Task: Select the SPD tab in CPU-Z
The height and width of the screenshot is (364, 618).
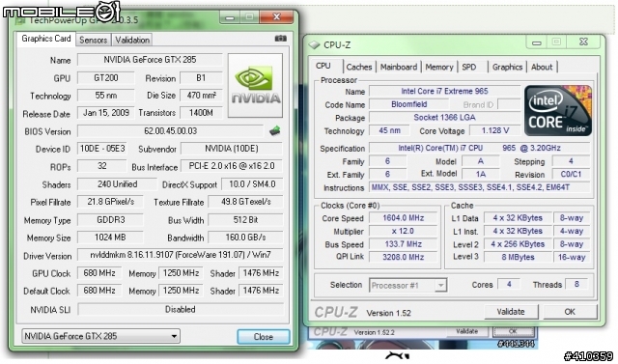Action: coord(469,67)
